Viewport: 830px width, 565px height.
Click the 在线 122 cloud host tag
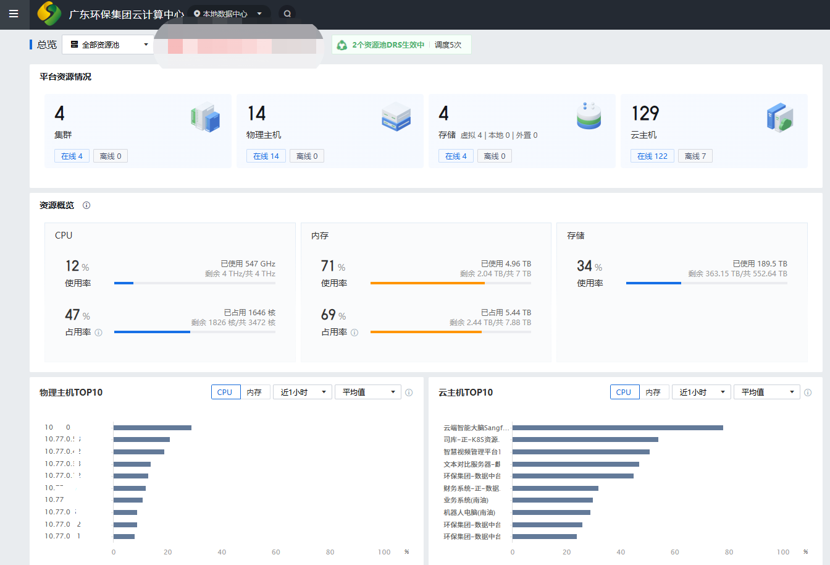[652, 156]
